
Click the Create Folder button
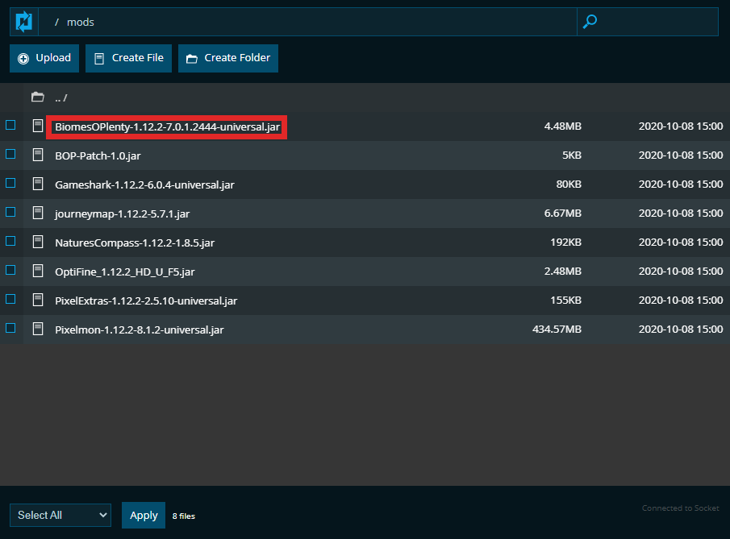pos(228,58)
